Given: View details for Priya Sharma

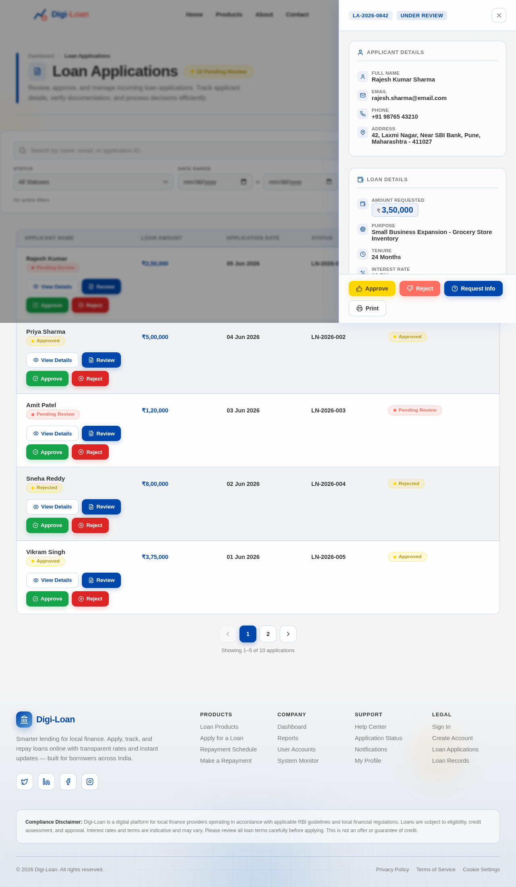Looking at the screenshot, I should click(x=52, y=360).
